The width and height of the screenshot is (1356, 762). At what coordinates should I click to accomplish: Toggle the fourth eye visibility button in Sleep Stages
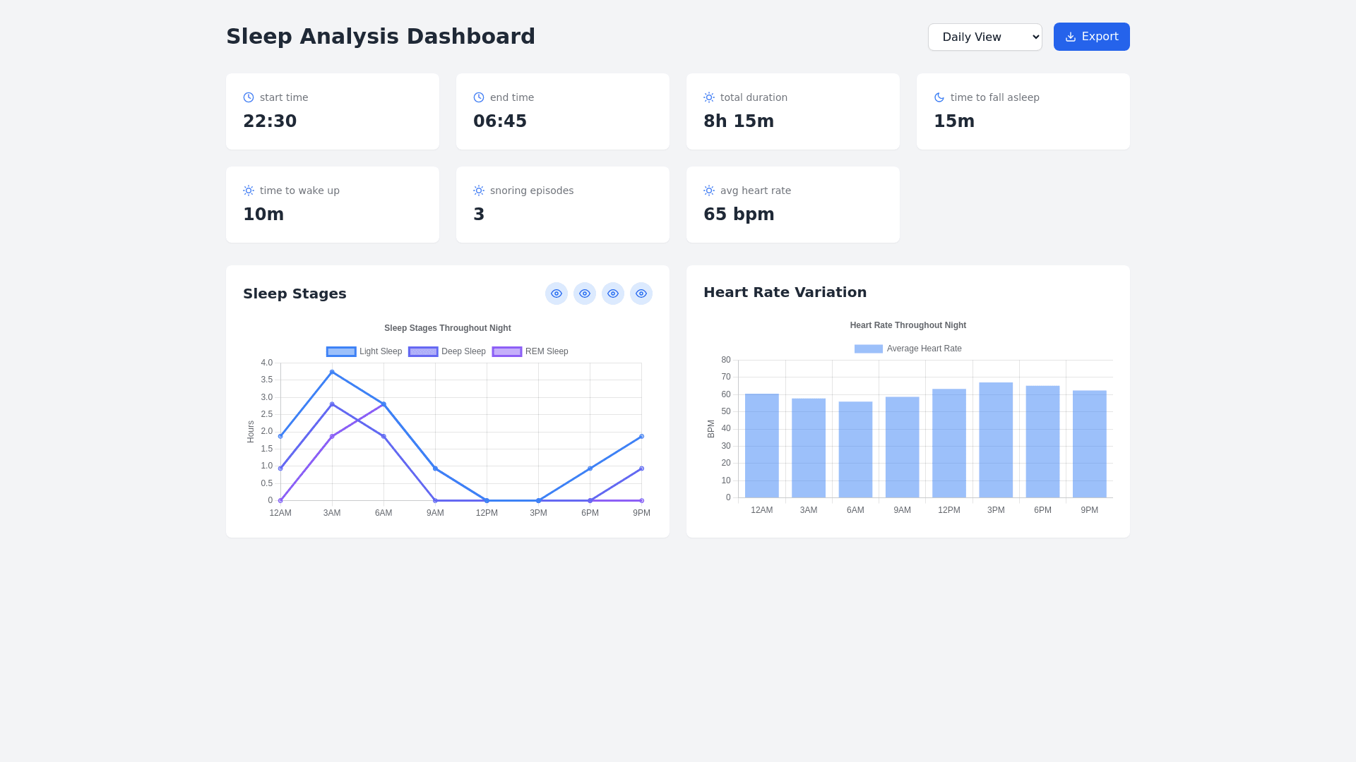tap(641, 294)
